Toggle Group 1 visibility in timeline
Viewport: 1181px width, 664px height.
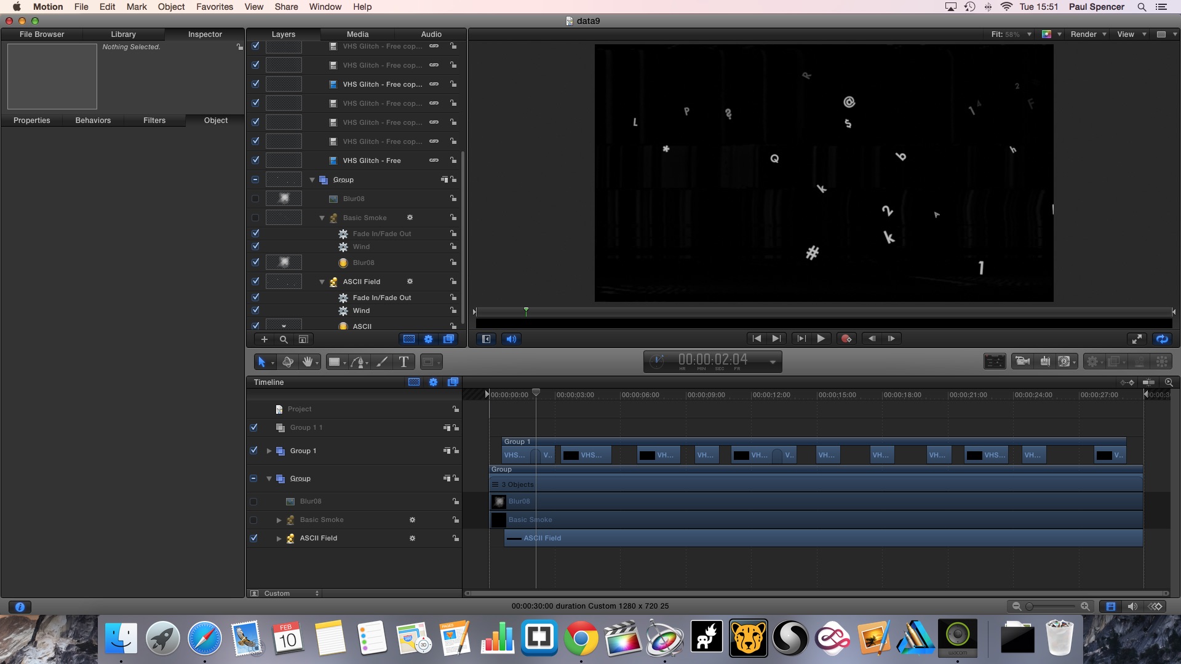click(254, 451)
